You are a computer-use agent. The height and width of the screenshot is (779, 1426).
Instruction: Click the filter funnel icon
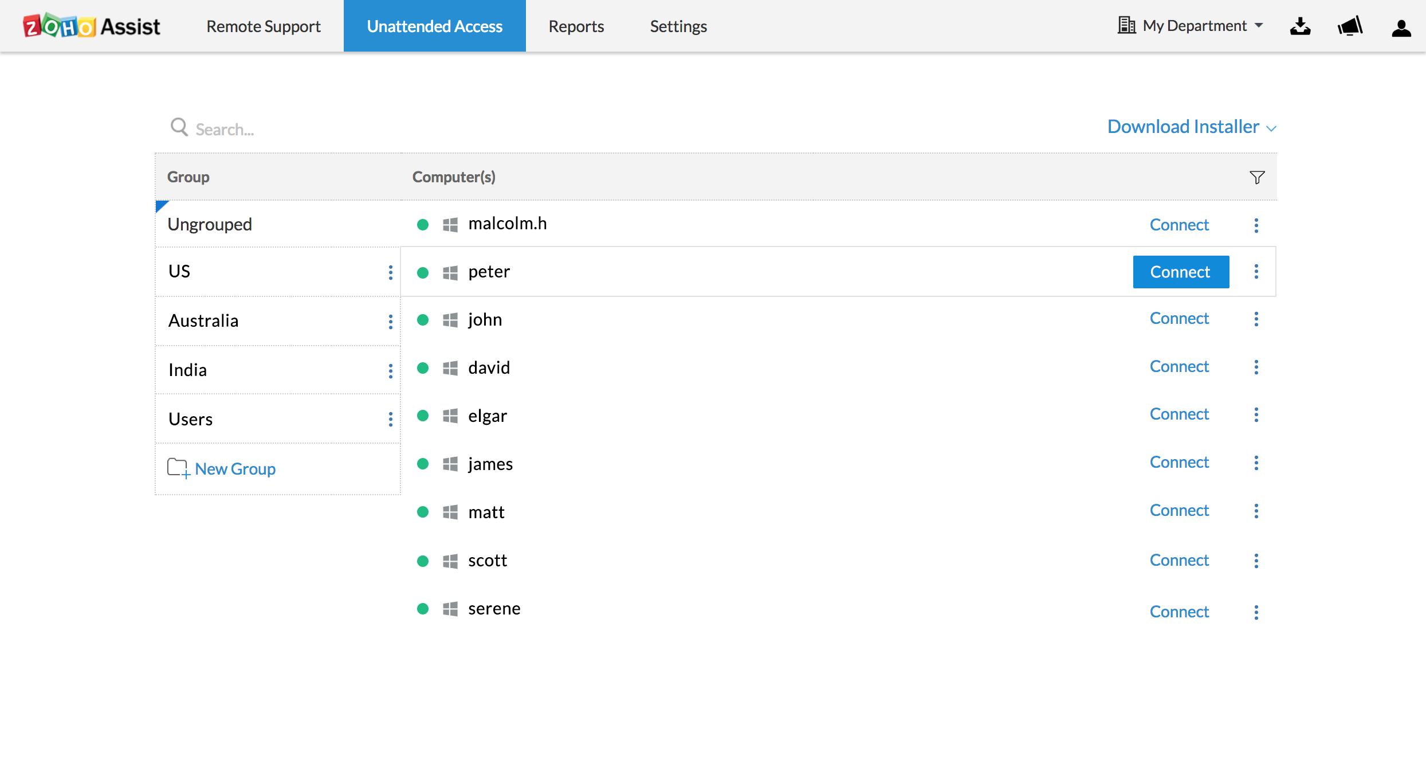[x=1256, y=177]
